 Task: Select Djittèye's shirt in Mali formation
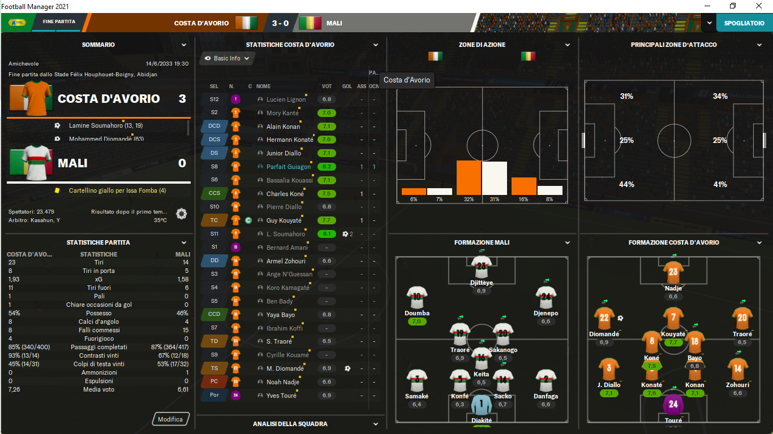pyautogui.click(x=482, y=267)
